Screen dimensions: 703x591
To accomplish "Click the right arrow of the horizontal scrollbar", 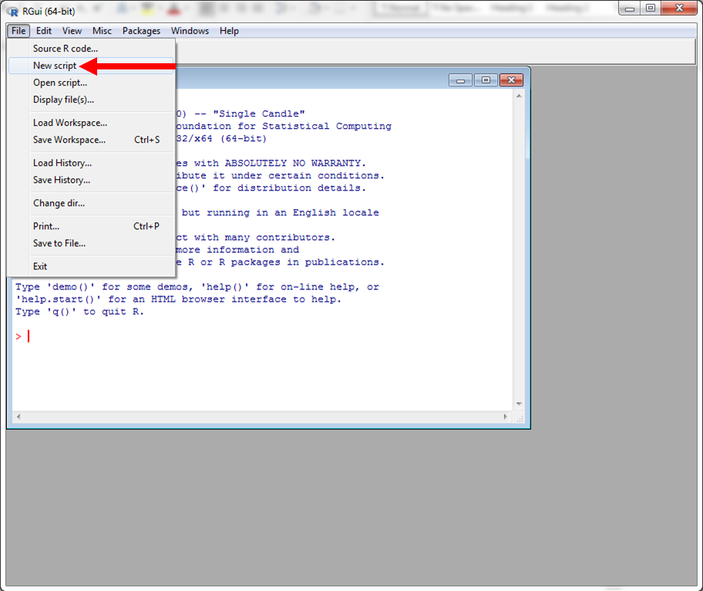I will (506, 418).
